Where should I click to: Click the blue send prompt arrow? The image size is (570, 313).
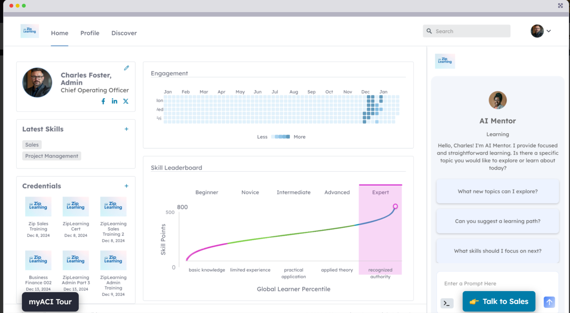tap(549, 302)
